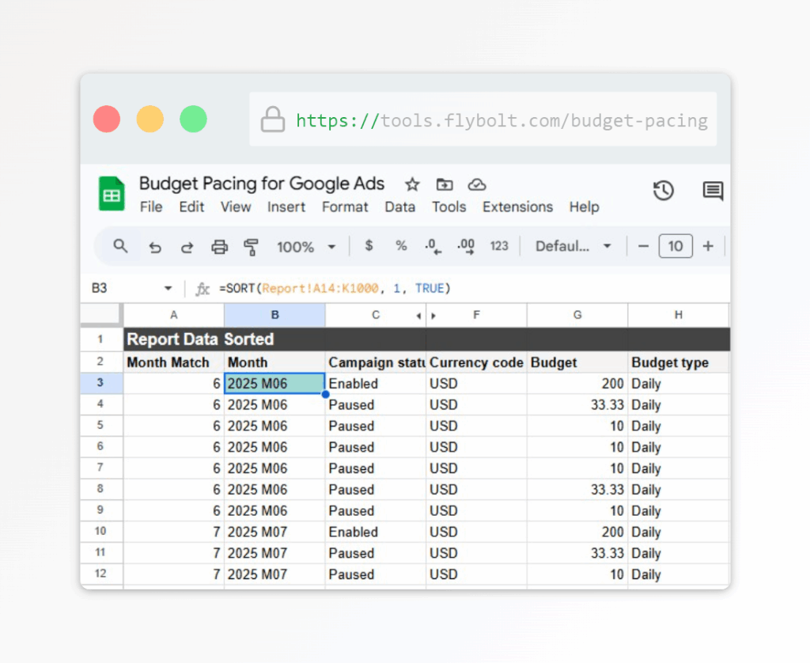Increase font size with plus stepper
Screen dimensions: 810x663
pyautogui.click(x=708, y=246)
